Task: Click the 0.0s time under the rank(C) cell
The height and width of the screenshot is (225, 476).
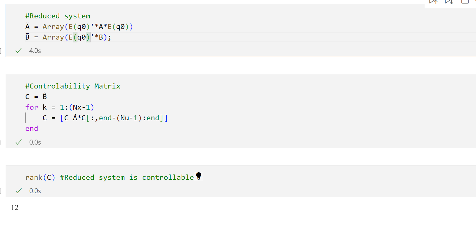Action: (x=35, y=191)
